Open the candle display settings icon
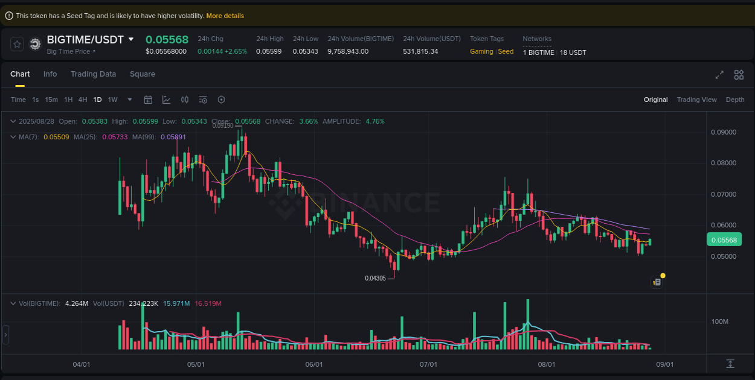Image resolution: width=755 pixels, height=380 pixels. pyautogui.click(x=185, y=100)
